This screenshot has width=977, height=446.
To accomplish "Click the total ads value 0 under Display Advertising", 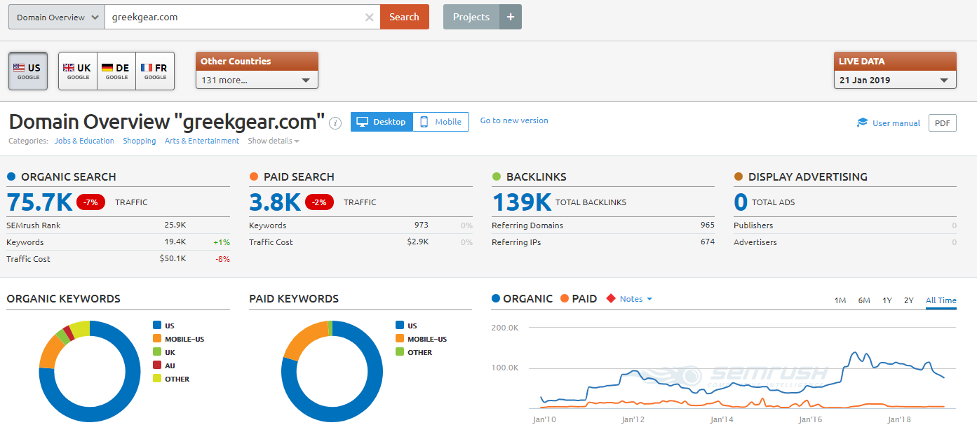I will (x=741, y=202).
